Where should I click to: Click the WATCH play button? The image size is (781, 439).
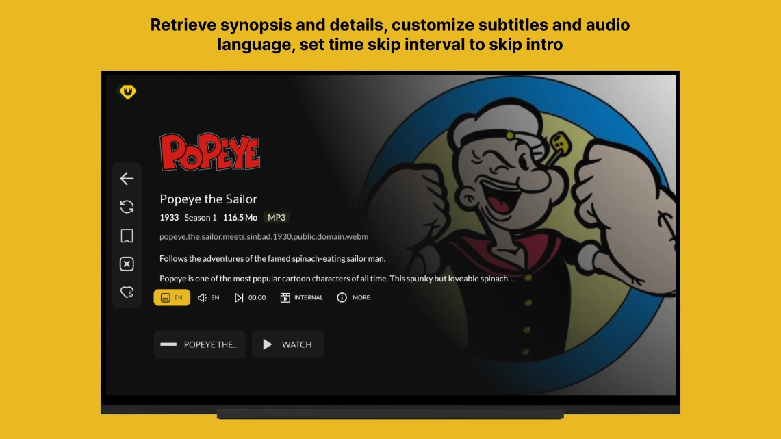point(288,344)
